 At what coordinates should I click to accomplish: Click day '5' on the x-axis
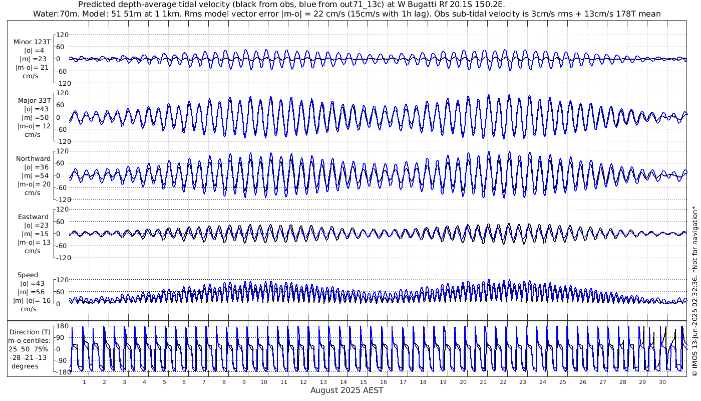[164, 382]
